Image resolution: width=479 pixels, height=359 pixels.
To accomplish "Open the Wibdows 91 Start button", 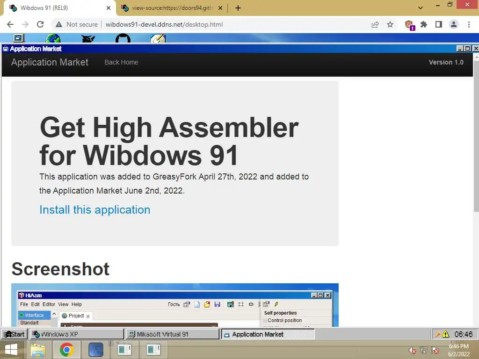I will click(x=14, y=334).
